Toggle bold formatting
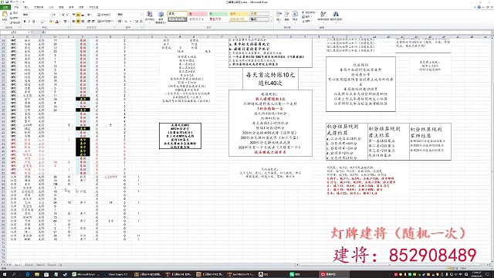The width and height of the screenshot is (494, 278). 25,22
